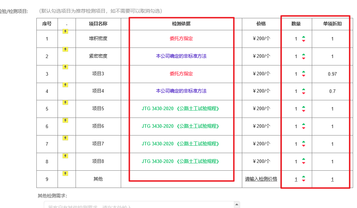Click the yellow lightning icon in row 1 堆积密度
Image resolution: width=357 pixels, height=208 pixels.
tap(65, 31)
